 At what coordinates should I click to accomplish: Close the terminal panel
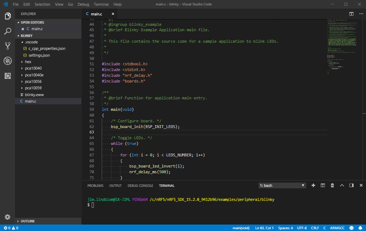[x=361, y=185]
